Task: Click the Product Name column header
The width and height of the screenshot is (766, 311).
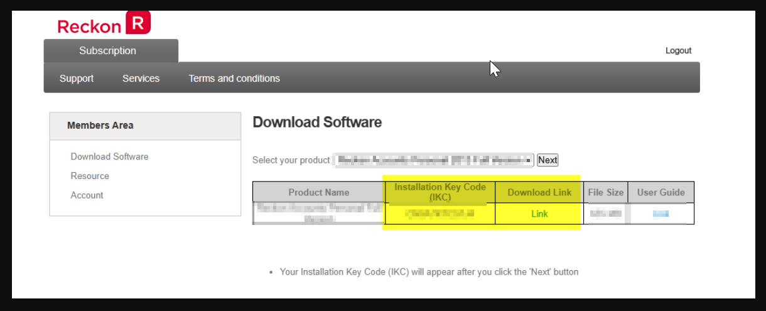Action: coord(318,192)
